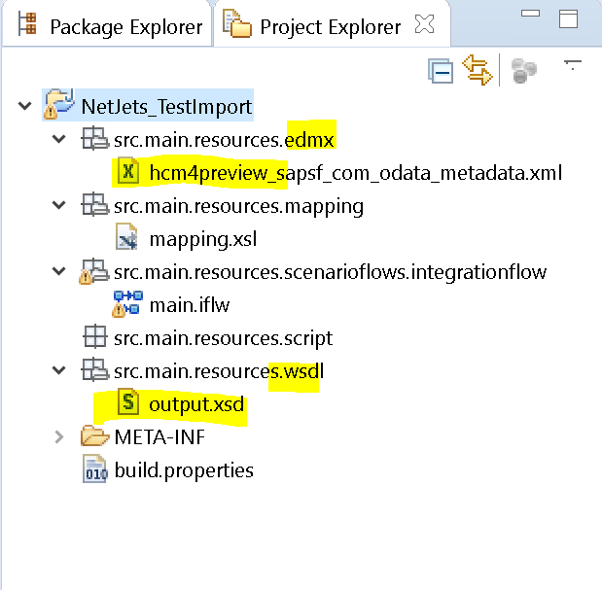
Task: Collapse the src.main.resources.edmx package
Action: pyautogui.click(x=58, y=138)
